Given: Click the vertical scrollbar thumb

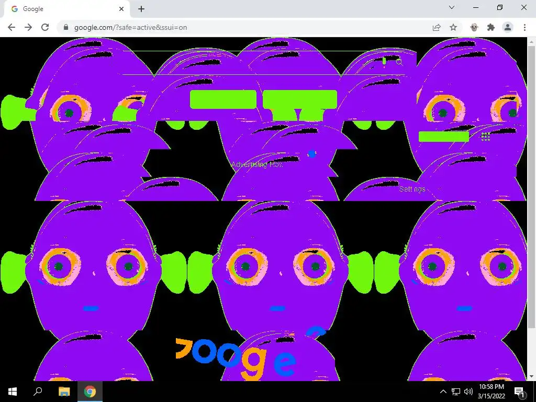Looking at the screenshot, I should (x=531, y=187).
